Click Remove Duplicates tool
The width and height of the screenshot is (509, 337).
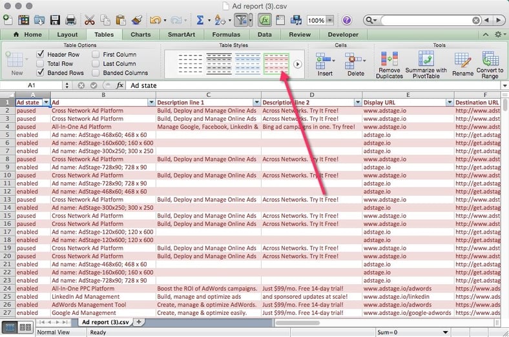tap(390, 65)
